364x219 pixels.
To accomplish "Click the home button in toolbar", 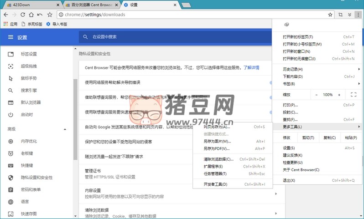I will pyautogui.click(x=31, y=15).
